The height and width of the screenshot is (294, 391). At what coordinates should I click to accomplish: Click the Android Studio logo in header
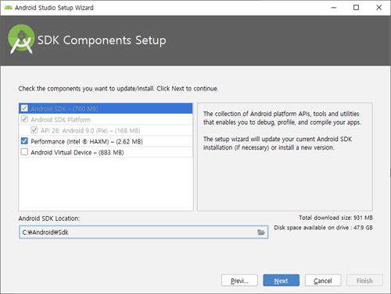pyautogui.click(x=21, y=39)
